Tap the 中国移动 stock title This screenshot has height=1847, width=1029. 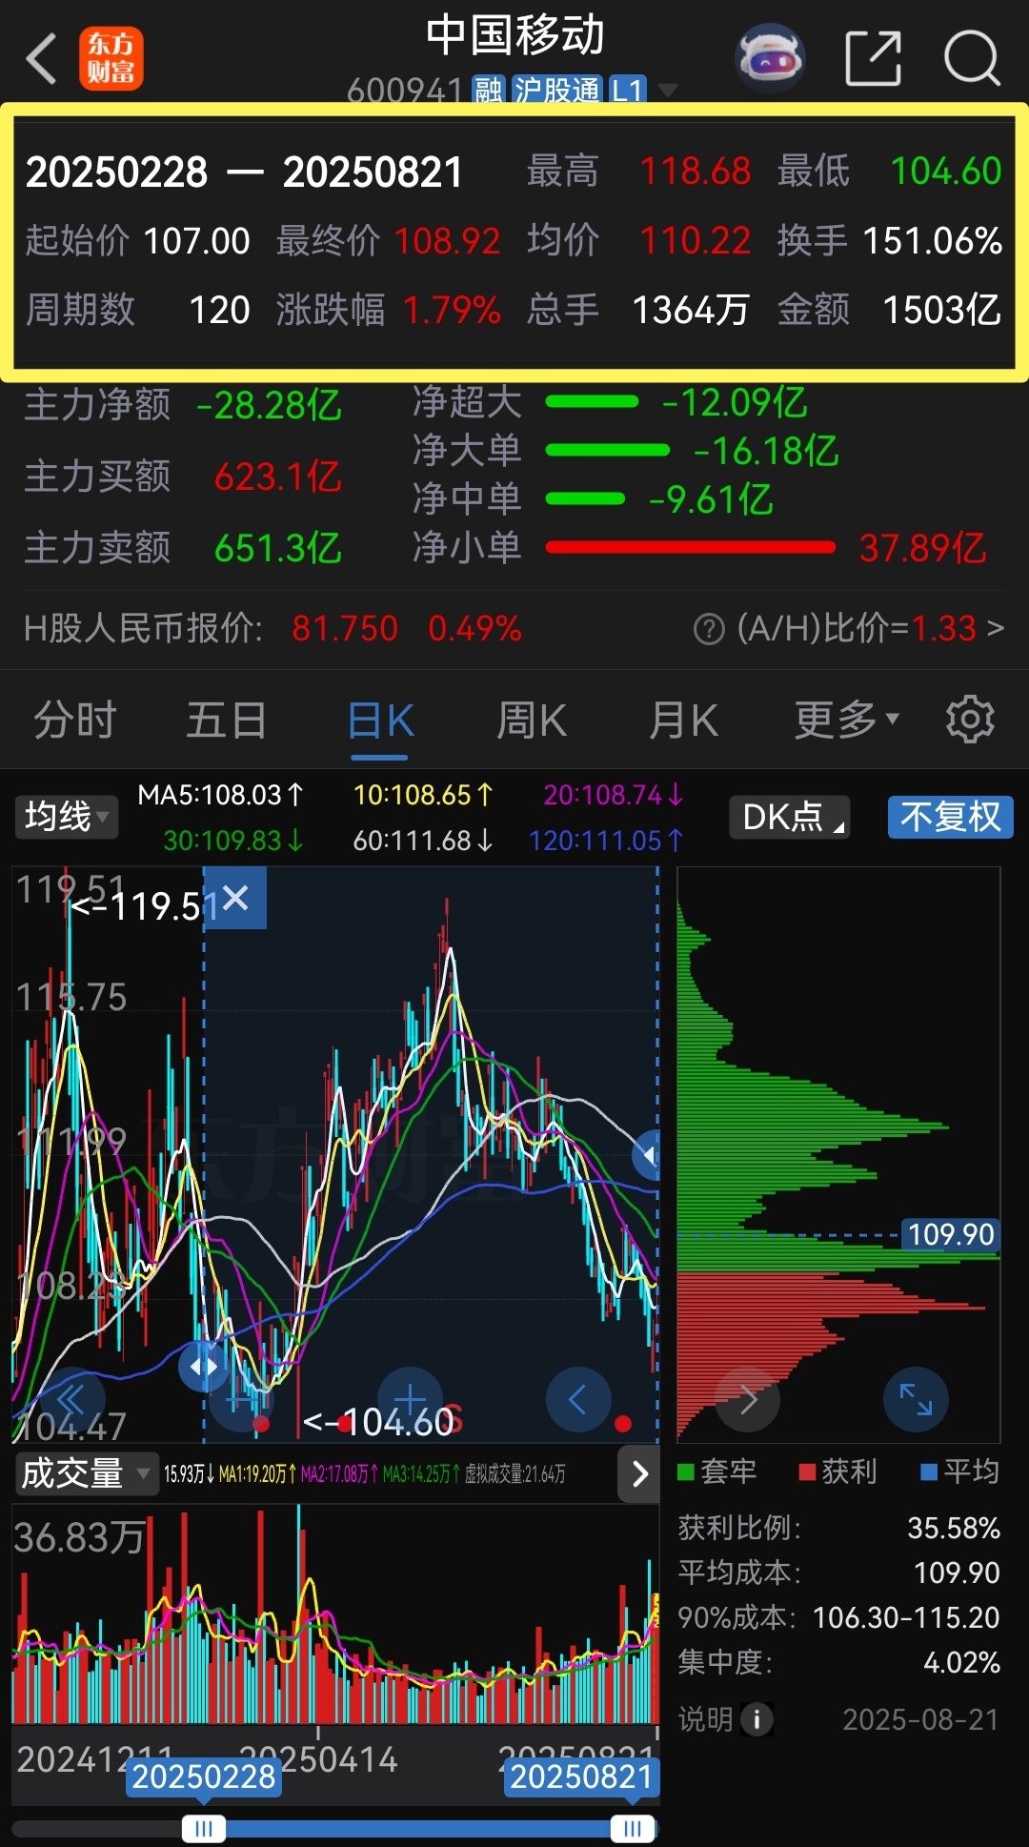point(514,35)
